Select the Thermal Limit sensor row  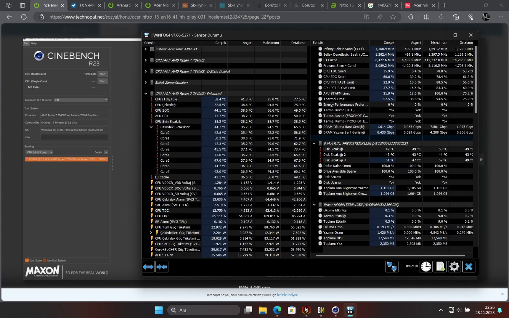tap(392, 99)
